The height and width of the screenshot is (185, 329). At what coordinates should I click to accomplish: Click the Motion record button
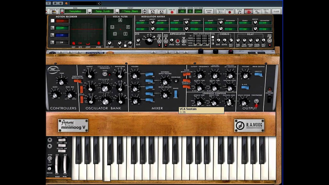click(x=230, y=11)
